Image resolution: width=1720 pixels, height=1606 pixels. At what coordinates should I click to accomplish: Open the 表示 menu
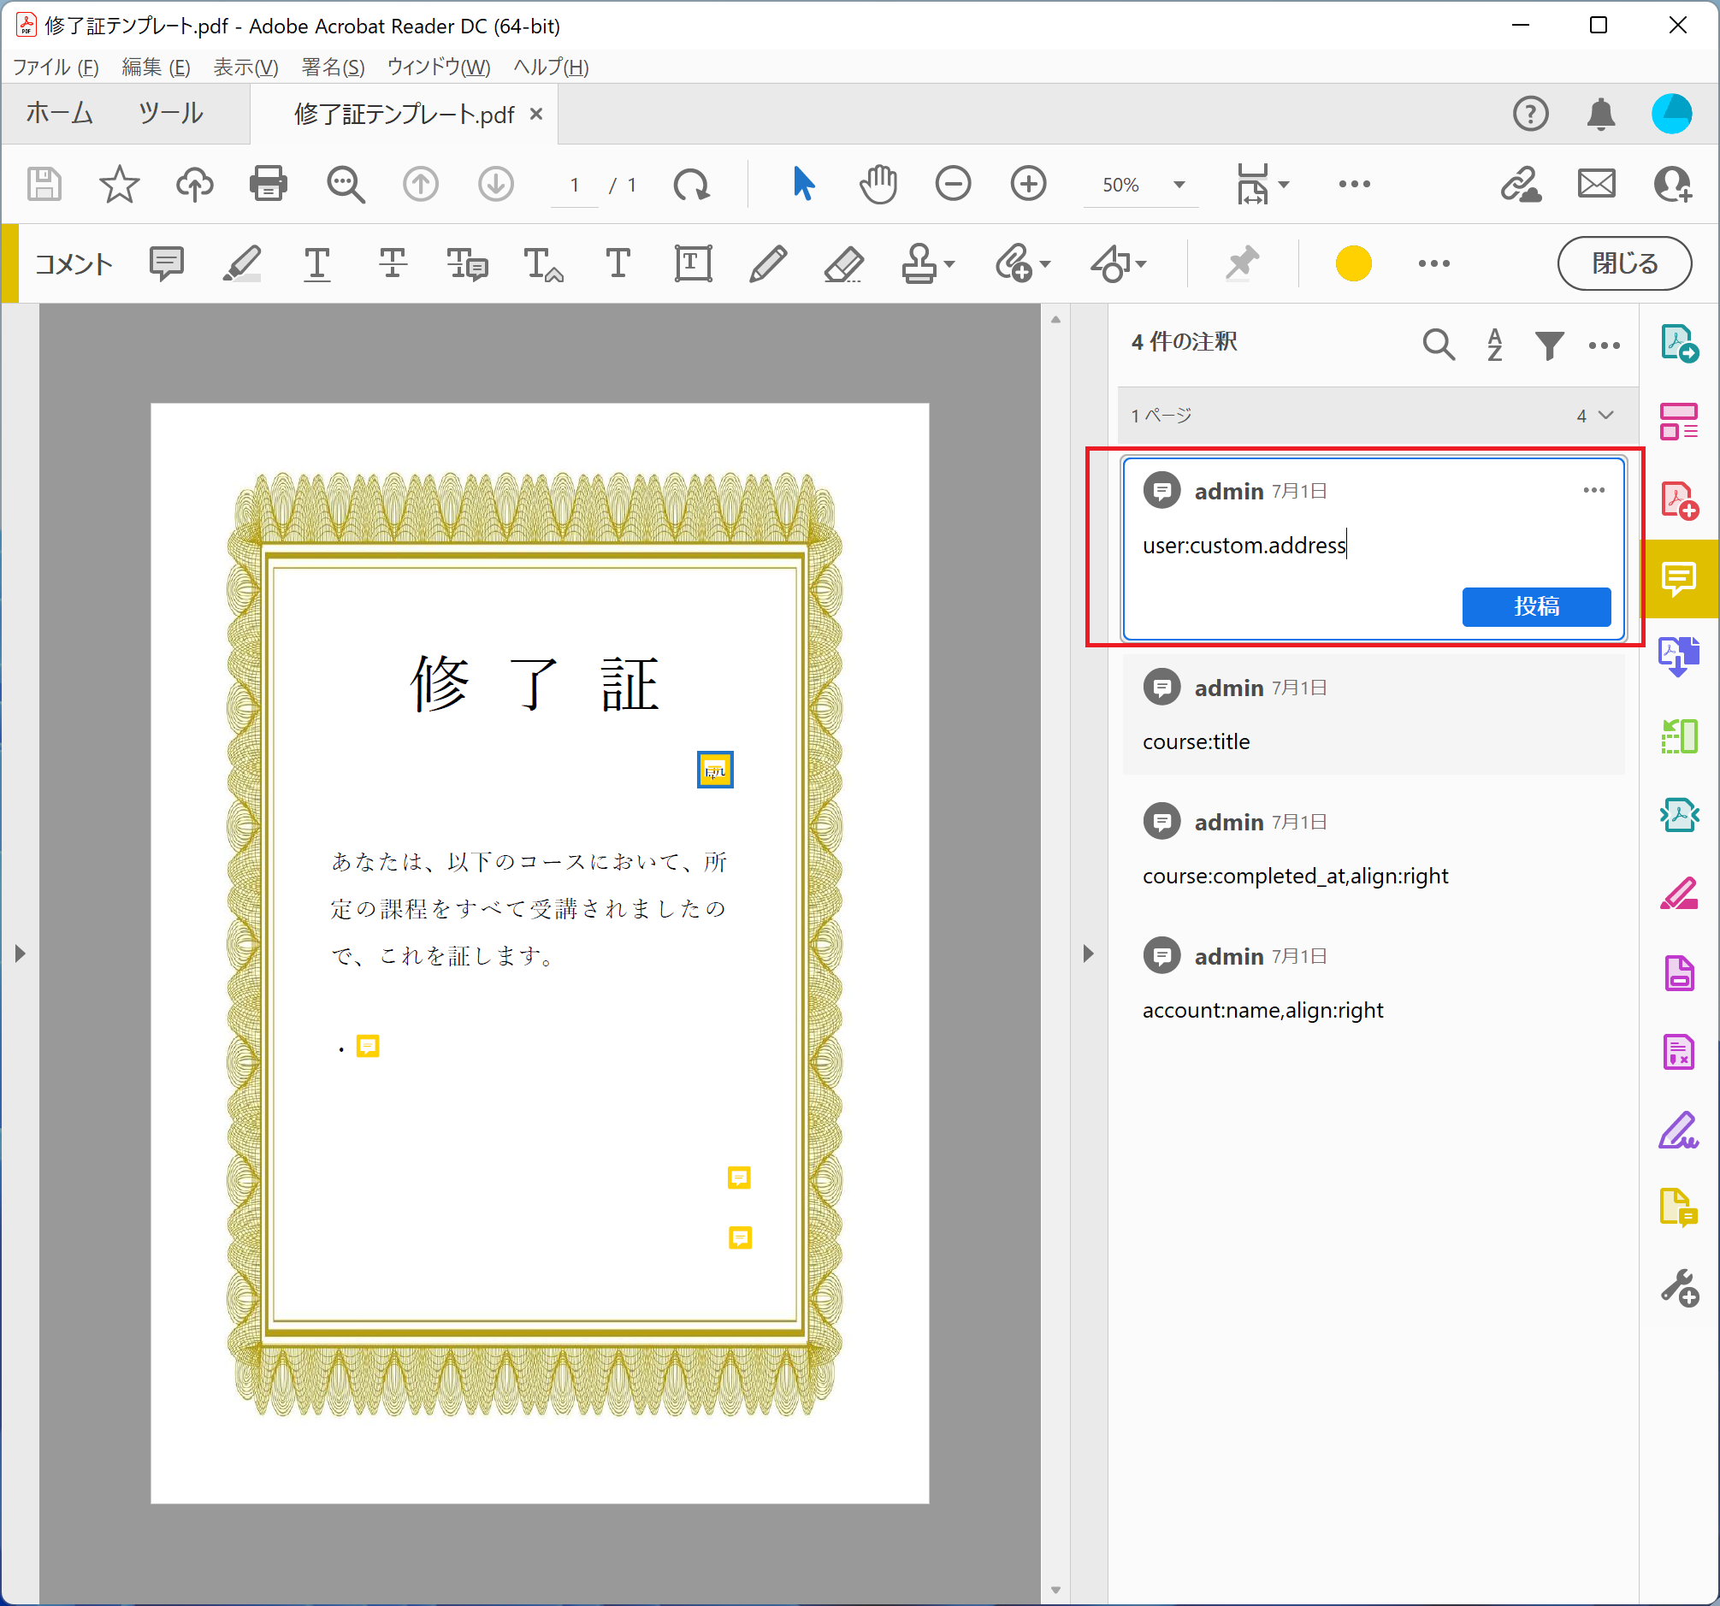click(245, 68)
